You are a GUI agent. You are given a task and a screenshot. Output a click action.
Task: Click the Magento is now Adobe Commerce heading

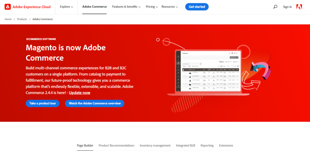pyautogui.click(x=65, y=52)
